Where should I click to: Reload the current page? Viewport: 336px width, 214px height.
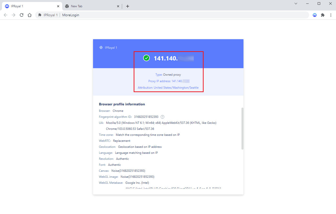[x=22, y=15]
